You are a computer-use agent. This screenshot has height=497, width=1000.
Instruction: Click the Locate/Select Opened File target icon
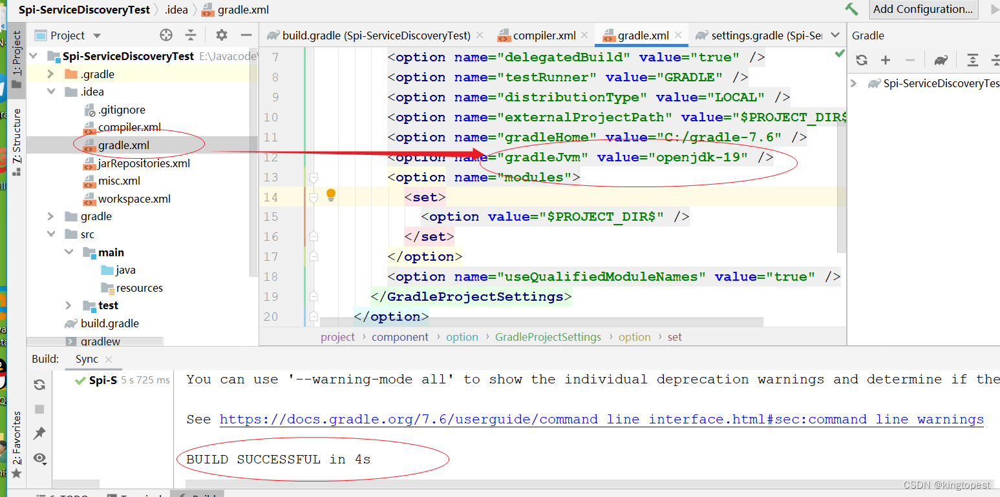point(166,35)
